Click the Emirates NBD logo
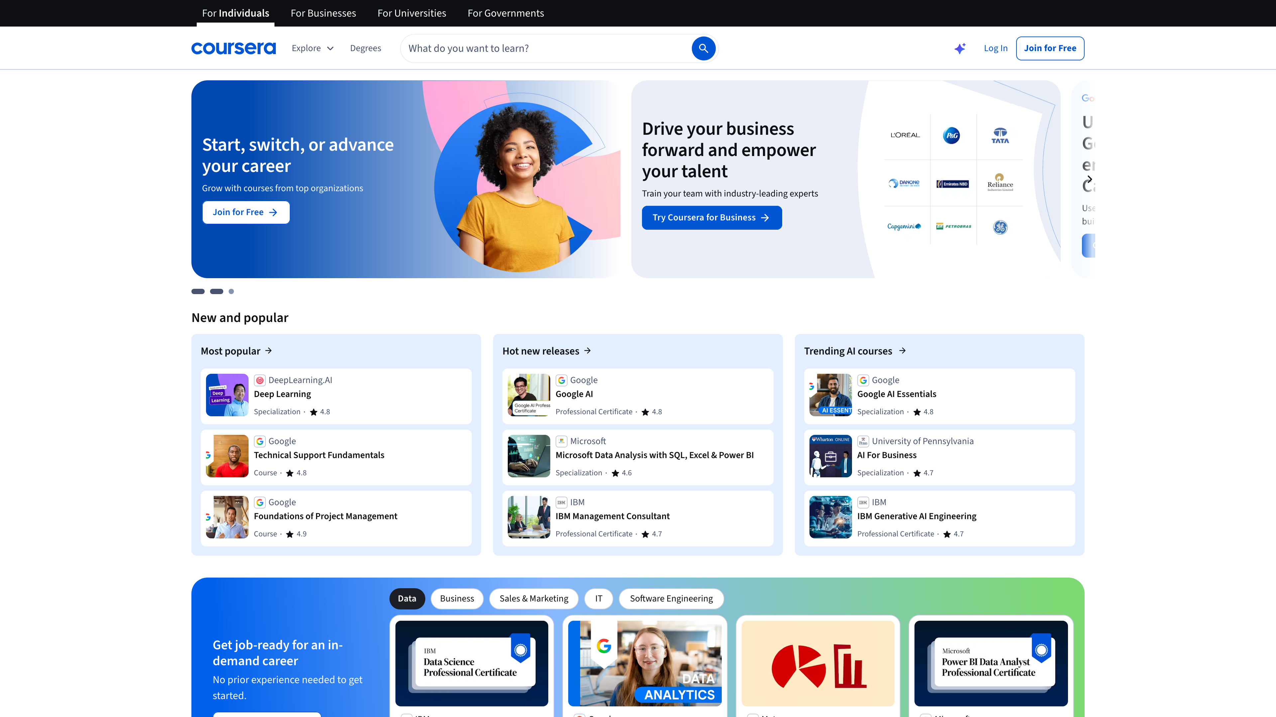Image resolution: width=1276 pixels, height=717 pixels. pos(952,184)
